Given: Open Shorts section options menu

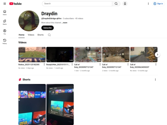Looking at the screenshot, I should [x=155, y=80].
